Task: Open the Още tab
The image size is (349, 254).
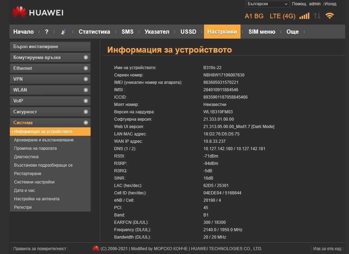Action: [292, 32]
